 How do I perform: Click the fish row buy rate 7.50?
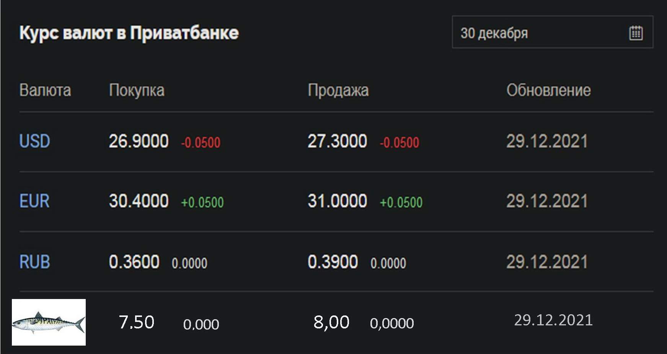click(x=136, y=321)
